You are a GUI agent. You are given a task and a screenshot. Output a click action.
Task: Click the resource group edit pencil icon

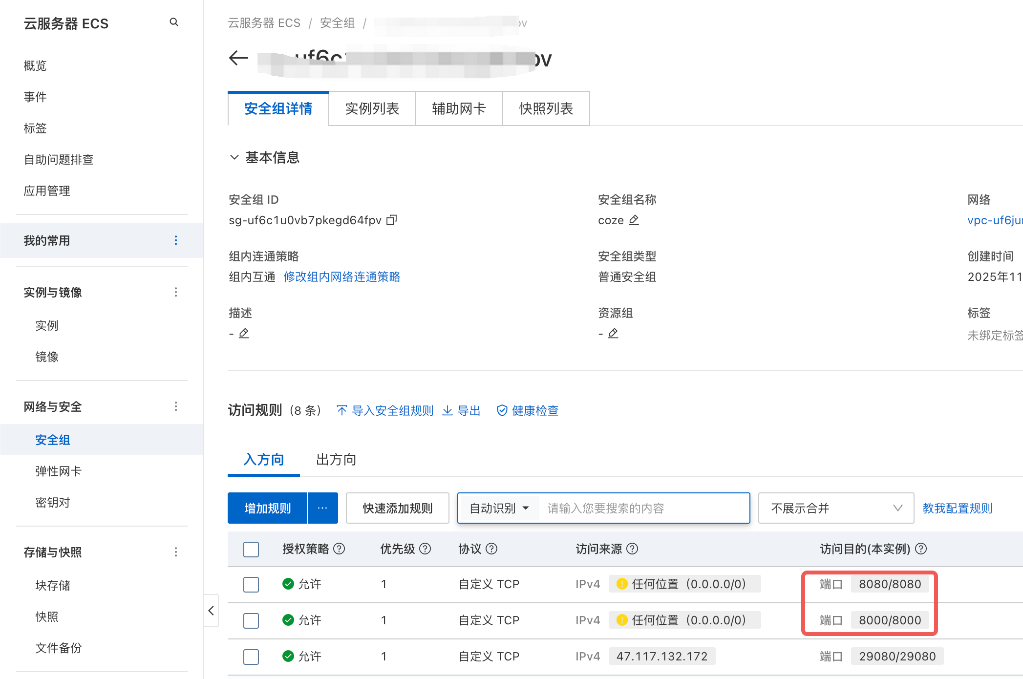(613, 334)
